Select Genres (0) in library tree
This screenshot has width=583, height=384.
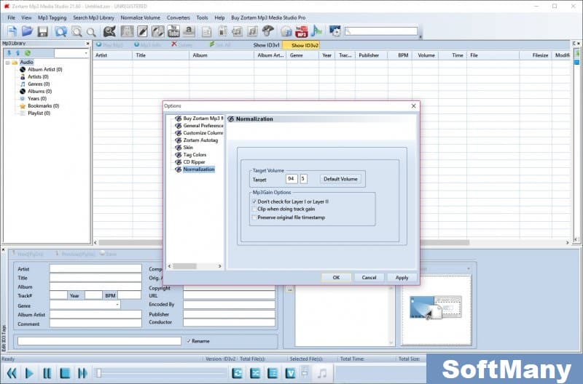39,84
